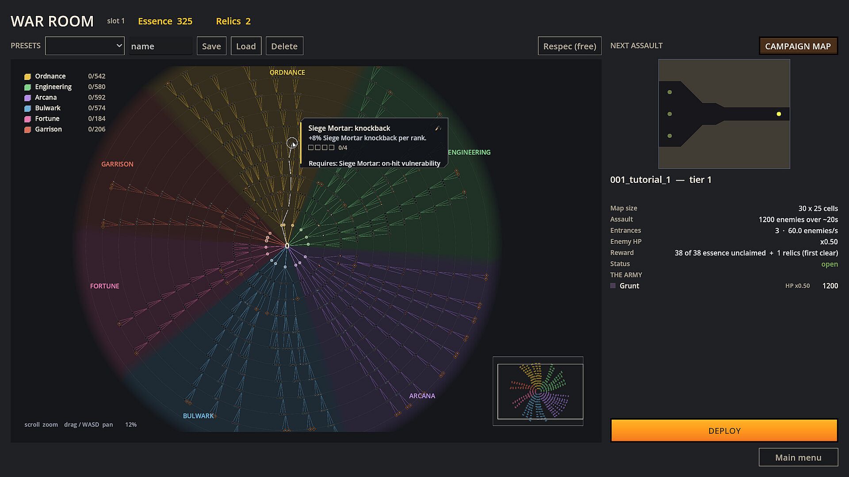The height and width of the screenshot is (477, 849).
Task: Click the ORDNANCE sector label on the tree
Action: [287, 72]
